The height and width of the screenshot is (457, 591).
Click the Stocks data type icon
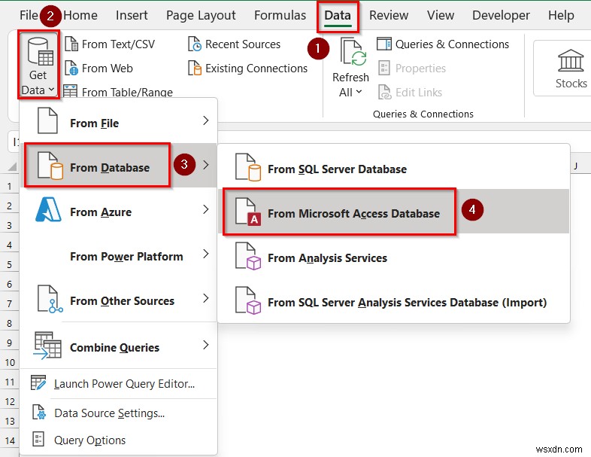571,60
